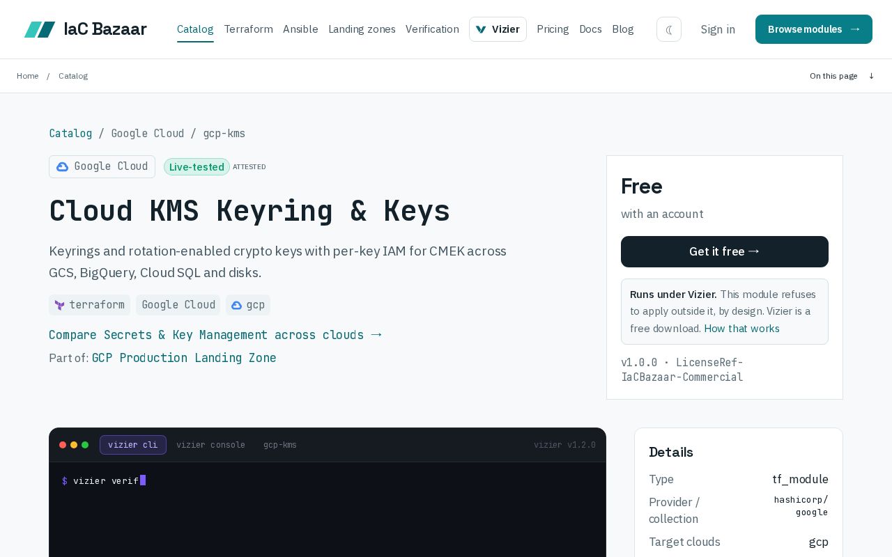
Task: Click teal Catalog link above module title
Action: pyautogui.click(x=70, y=133)
